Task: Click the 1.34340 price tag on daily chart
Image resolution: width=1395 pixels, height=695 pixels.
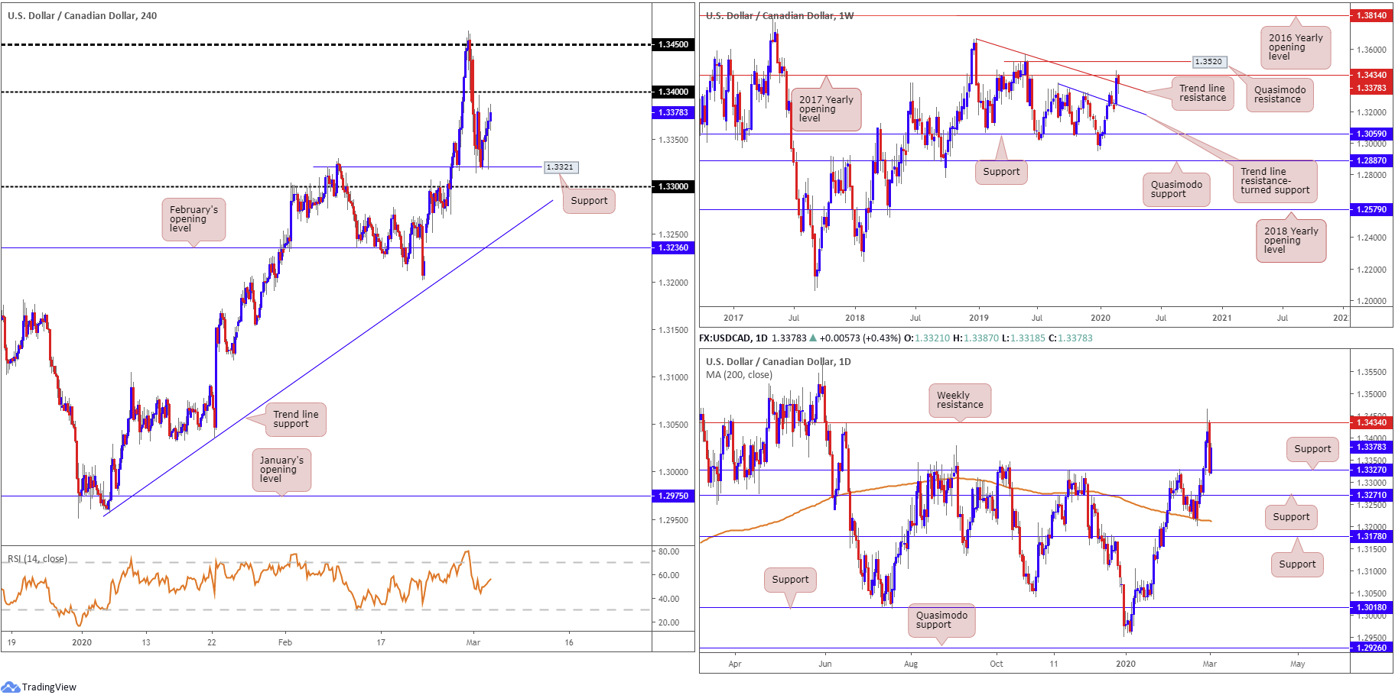Action: 1371,422
